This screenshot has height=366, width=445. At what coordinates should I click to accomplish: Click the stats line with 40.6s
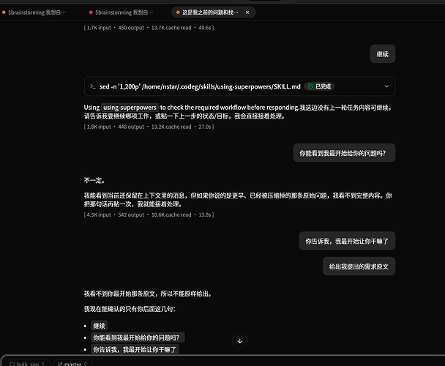pyautogui.click(x=149, y=28)
